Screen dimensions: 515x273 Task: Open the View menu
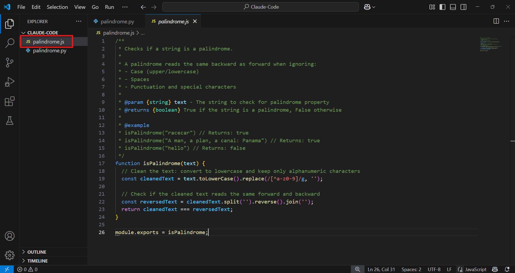click(80, 7)
